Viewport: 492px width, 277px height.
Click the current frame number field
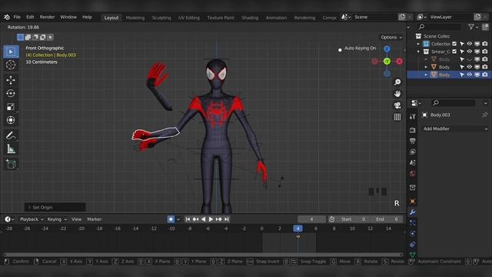311,219
